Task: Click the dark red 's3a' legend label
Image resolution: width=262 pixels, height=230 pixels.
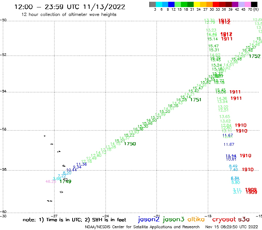Action: point(244,219)
